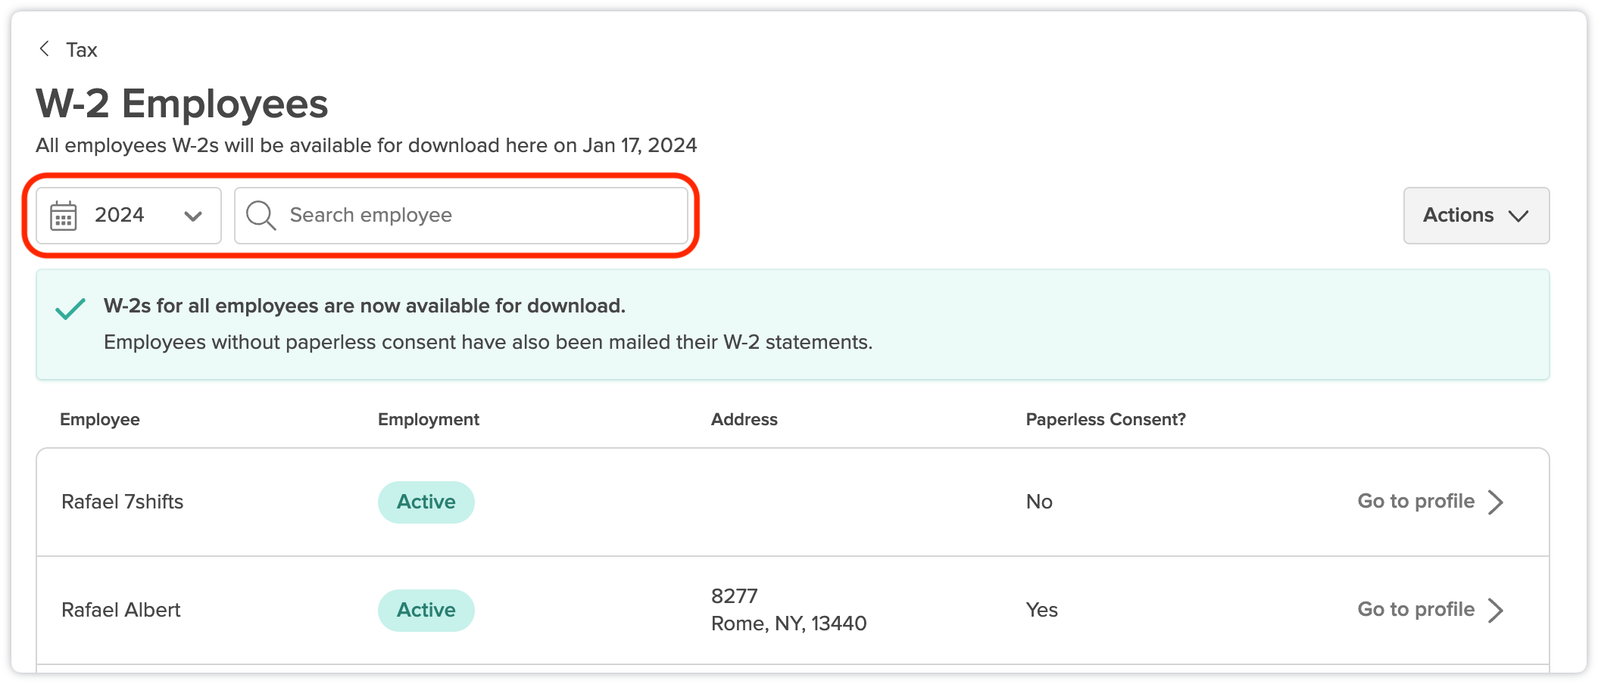Click the chevron beside Rafael Albert profile link
This screenshot has width=1598, height=684.
pos(1496,610)
